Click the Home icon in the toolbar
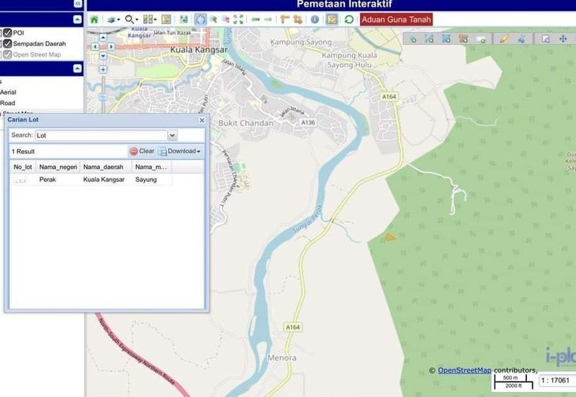The height and width of the screenshot is (397, 576). coord(94,19)
